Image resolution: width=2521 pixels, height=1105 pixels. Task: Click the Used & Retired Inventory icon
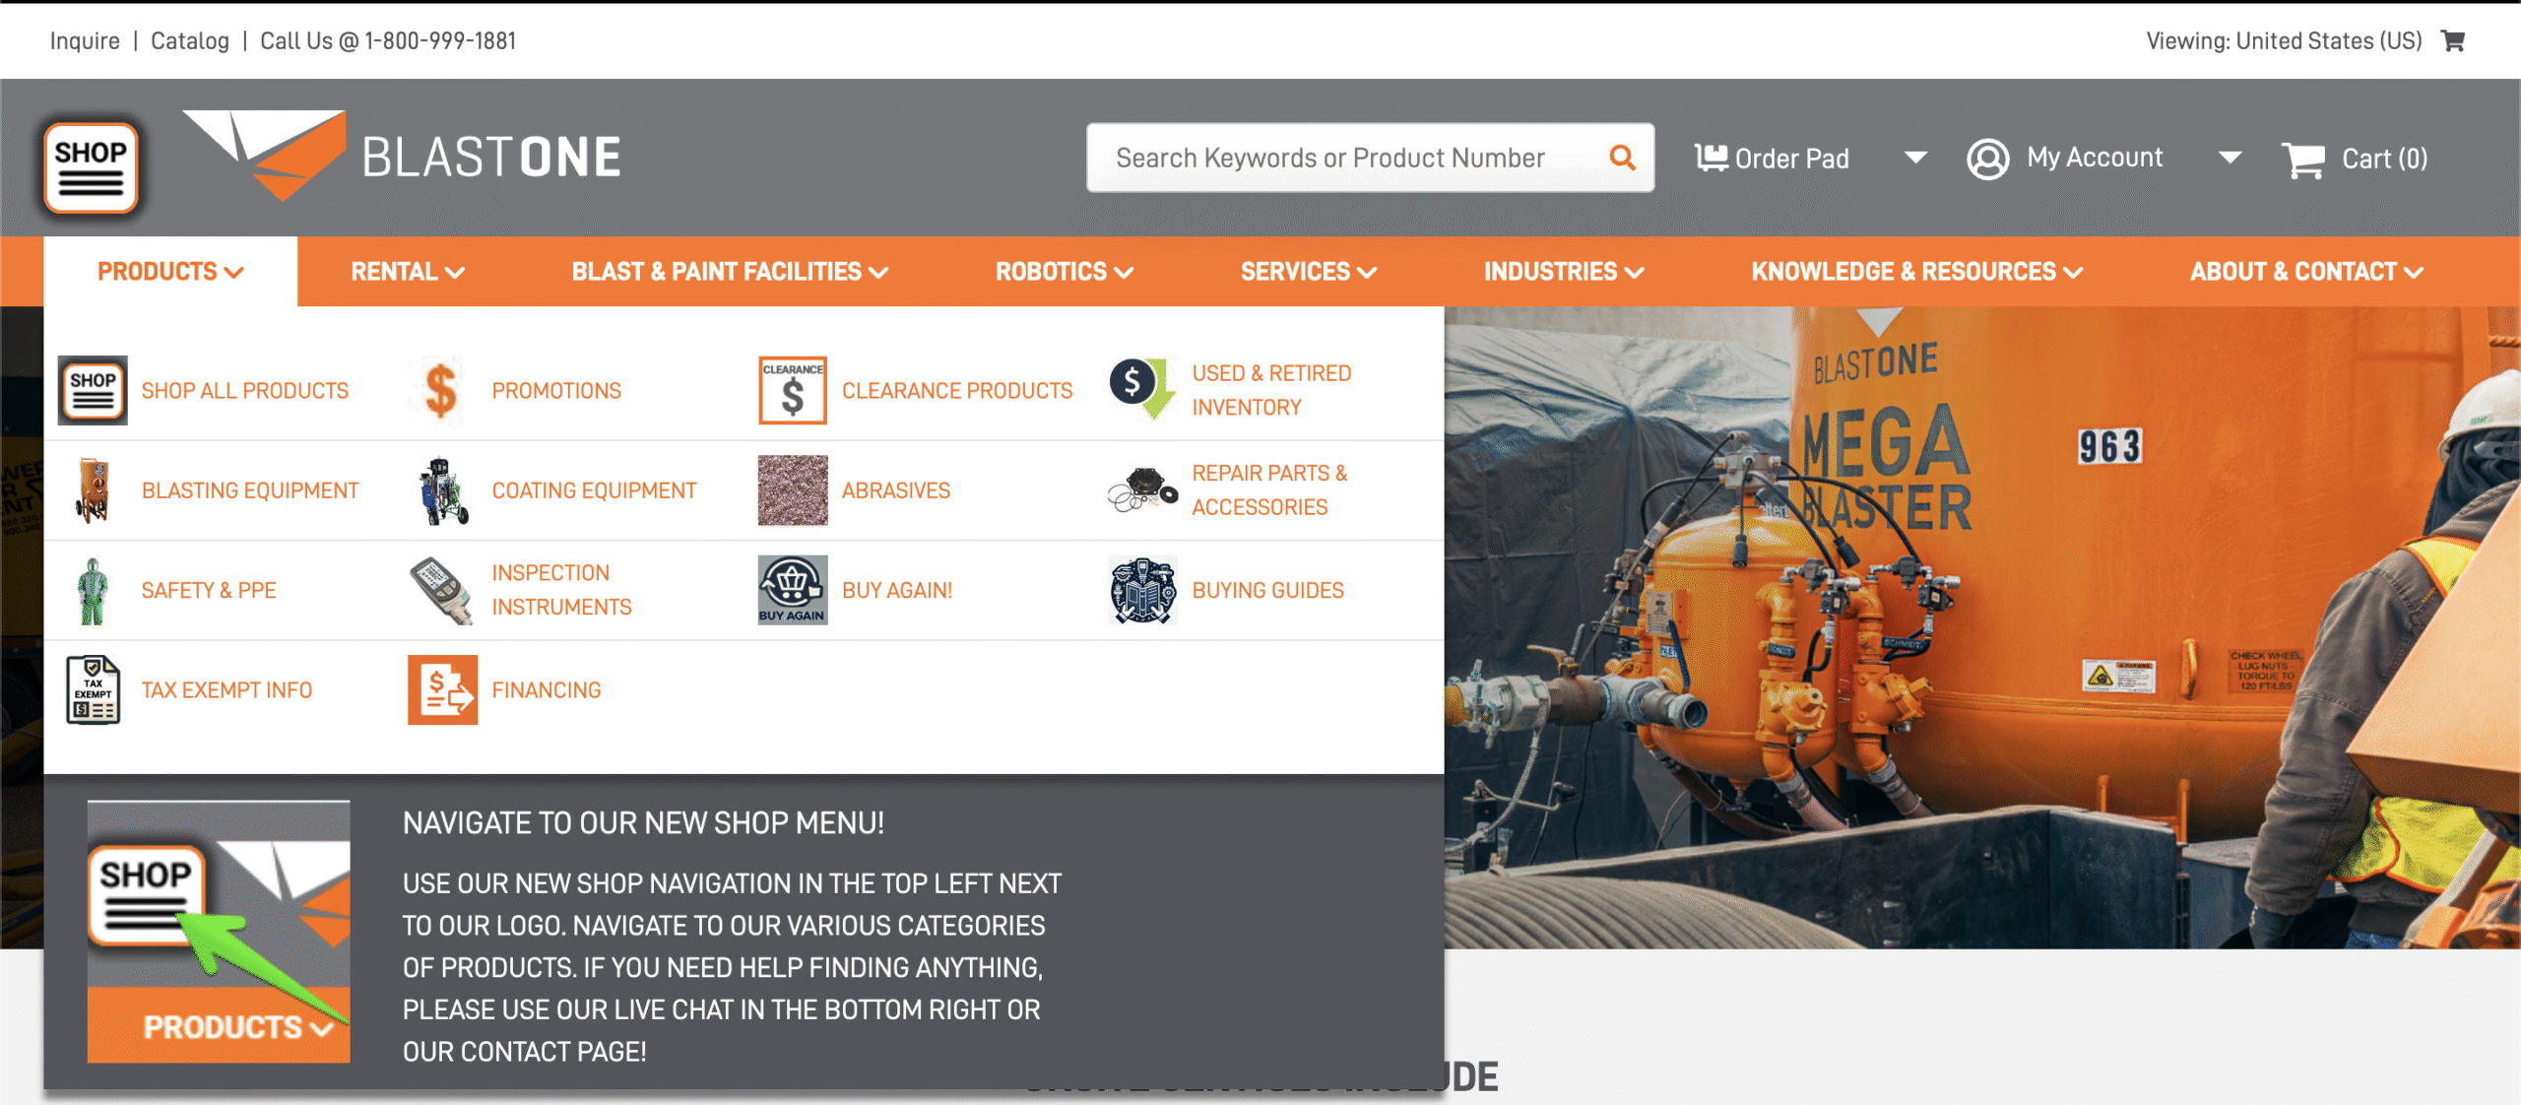point(1142,389)
